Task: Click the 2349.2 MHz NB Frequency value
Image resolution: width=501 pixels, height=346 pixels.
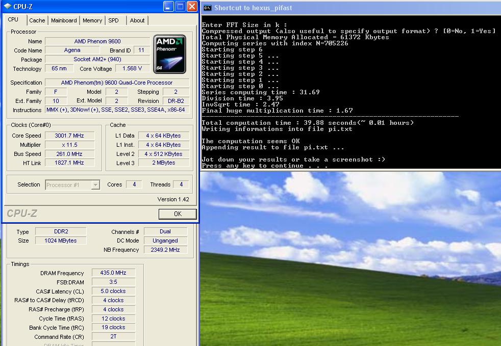Action: pyautogui.click(x=165, y=250)
